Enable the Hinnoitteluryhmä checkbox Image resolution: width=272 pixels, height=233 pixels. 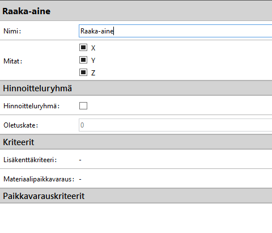(x=83, y=106)
